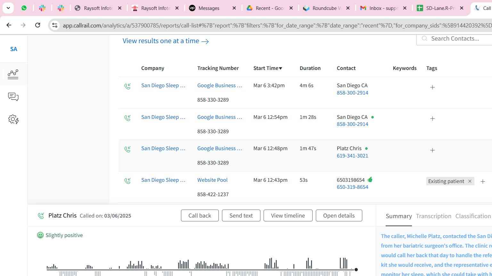Open Platz Chris phone 619-341-3021
This screenshot has width=492, height=276.
click(x=352, y=156)
